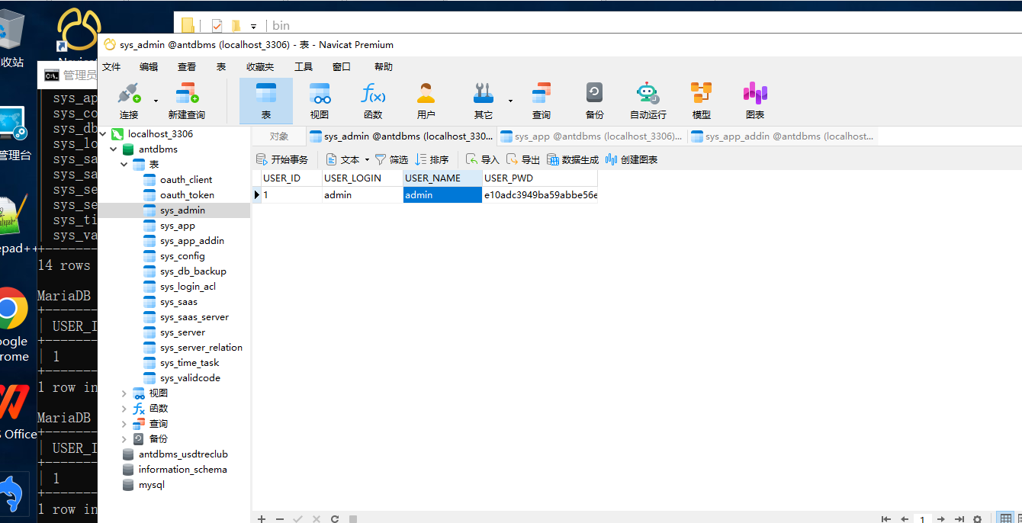Open the Function toolbar icon
This screenshot has height=523, width=1022.
(x=373, y=101)
